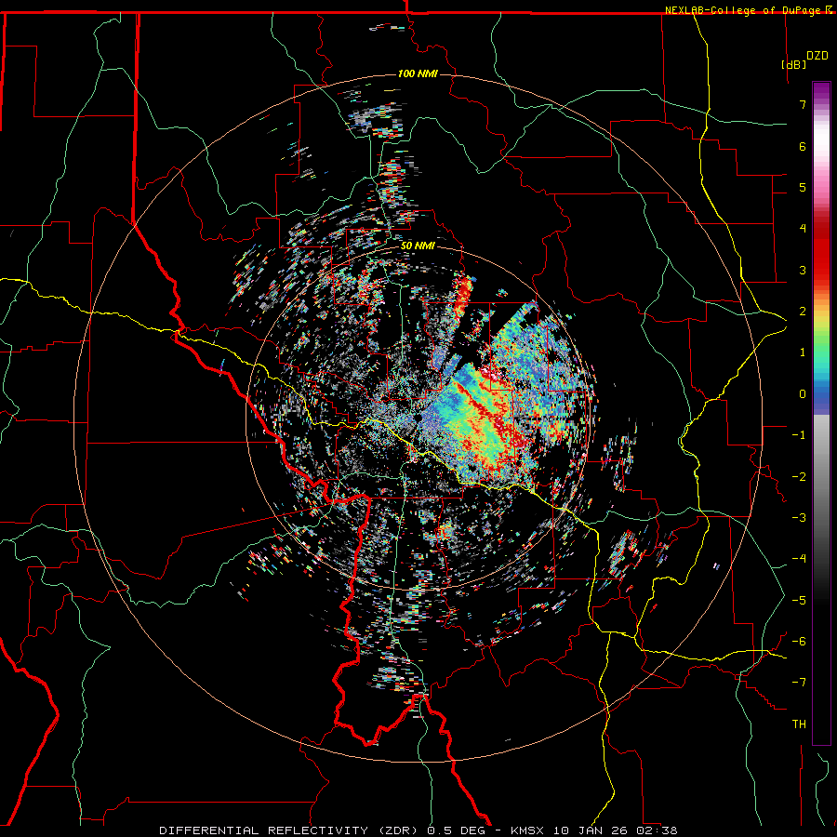This screenshot has height=837, width=837.
Task: Select the -3 value on the color scale
Action: click(799, 517)
